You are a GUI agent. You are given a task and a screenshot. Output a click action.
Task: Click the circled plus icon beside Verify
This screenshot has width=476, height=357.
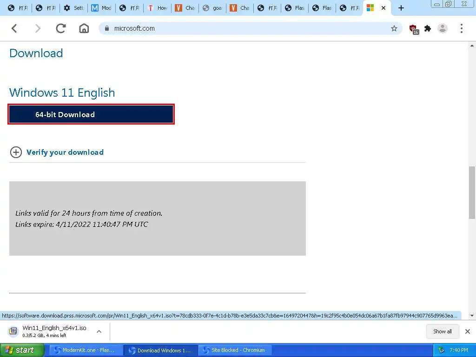point(16,152)
